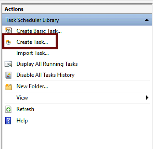Select the Task Scheduler Library header
The width and height of the screenshot is (153, 149).
click(77, 20)
